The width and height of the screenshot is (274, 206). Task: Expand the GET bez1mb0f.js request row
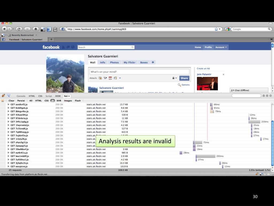8,156
